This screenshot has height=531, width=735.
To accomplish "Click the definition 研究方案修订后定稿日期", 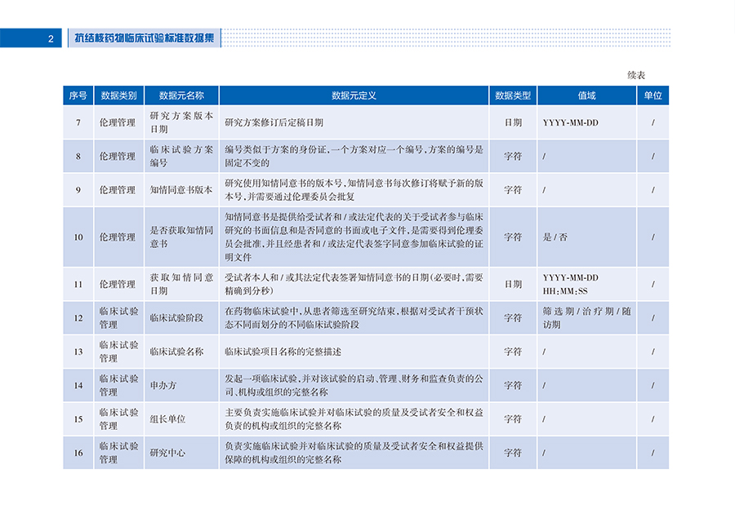I will (274, 122).
